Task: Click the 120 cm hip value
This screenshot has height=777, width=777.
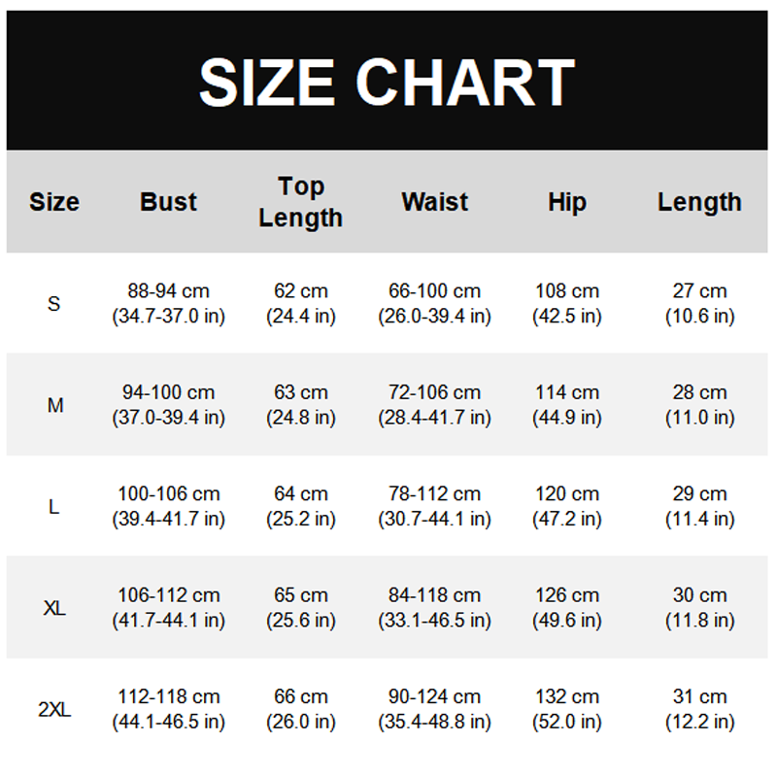Action: [x=567, y=494]
